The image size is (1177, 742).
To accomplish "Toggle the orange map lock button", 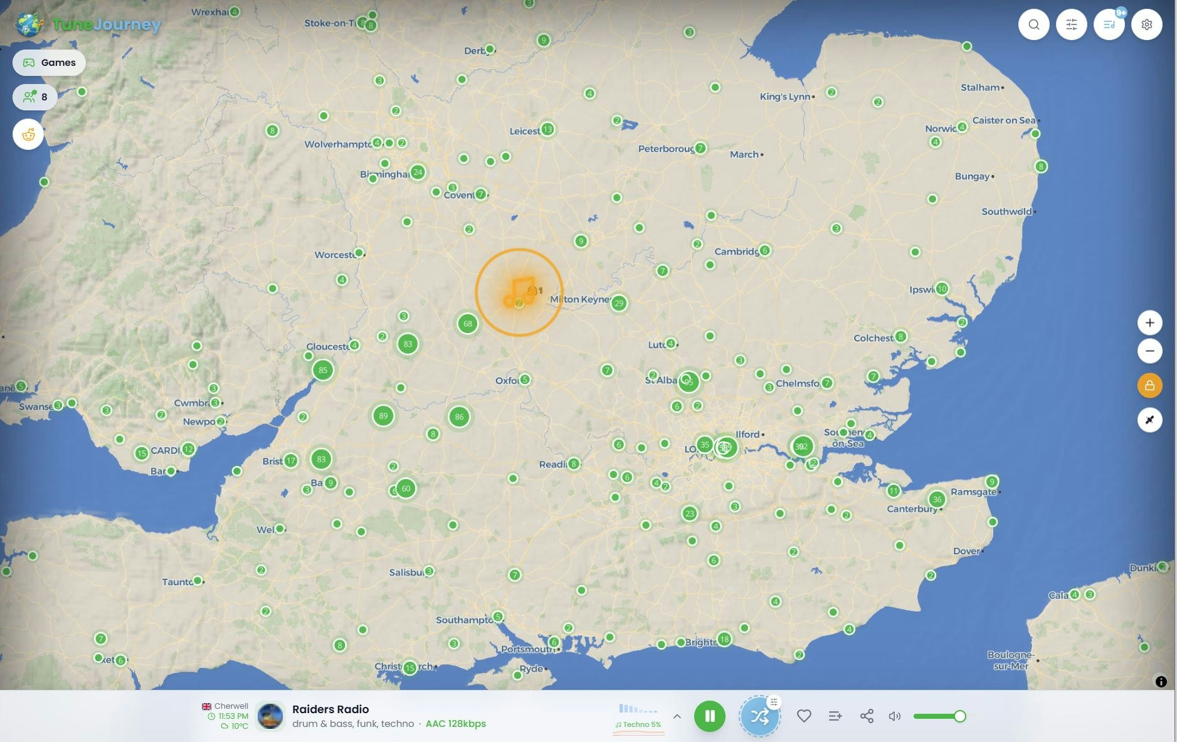I will click(x=1149, y=385).
